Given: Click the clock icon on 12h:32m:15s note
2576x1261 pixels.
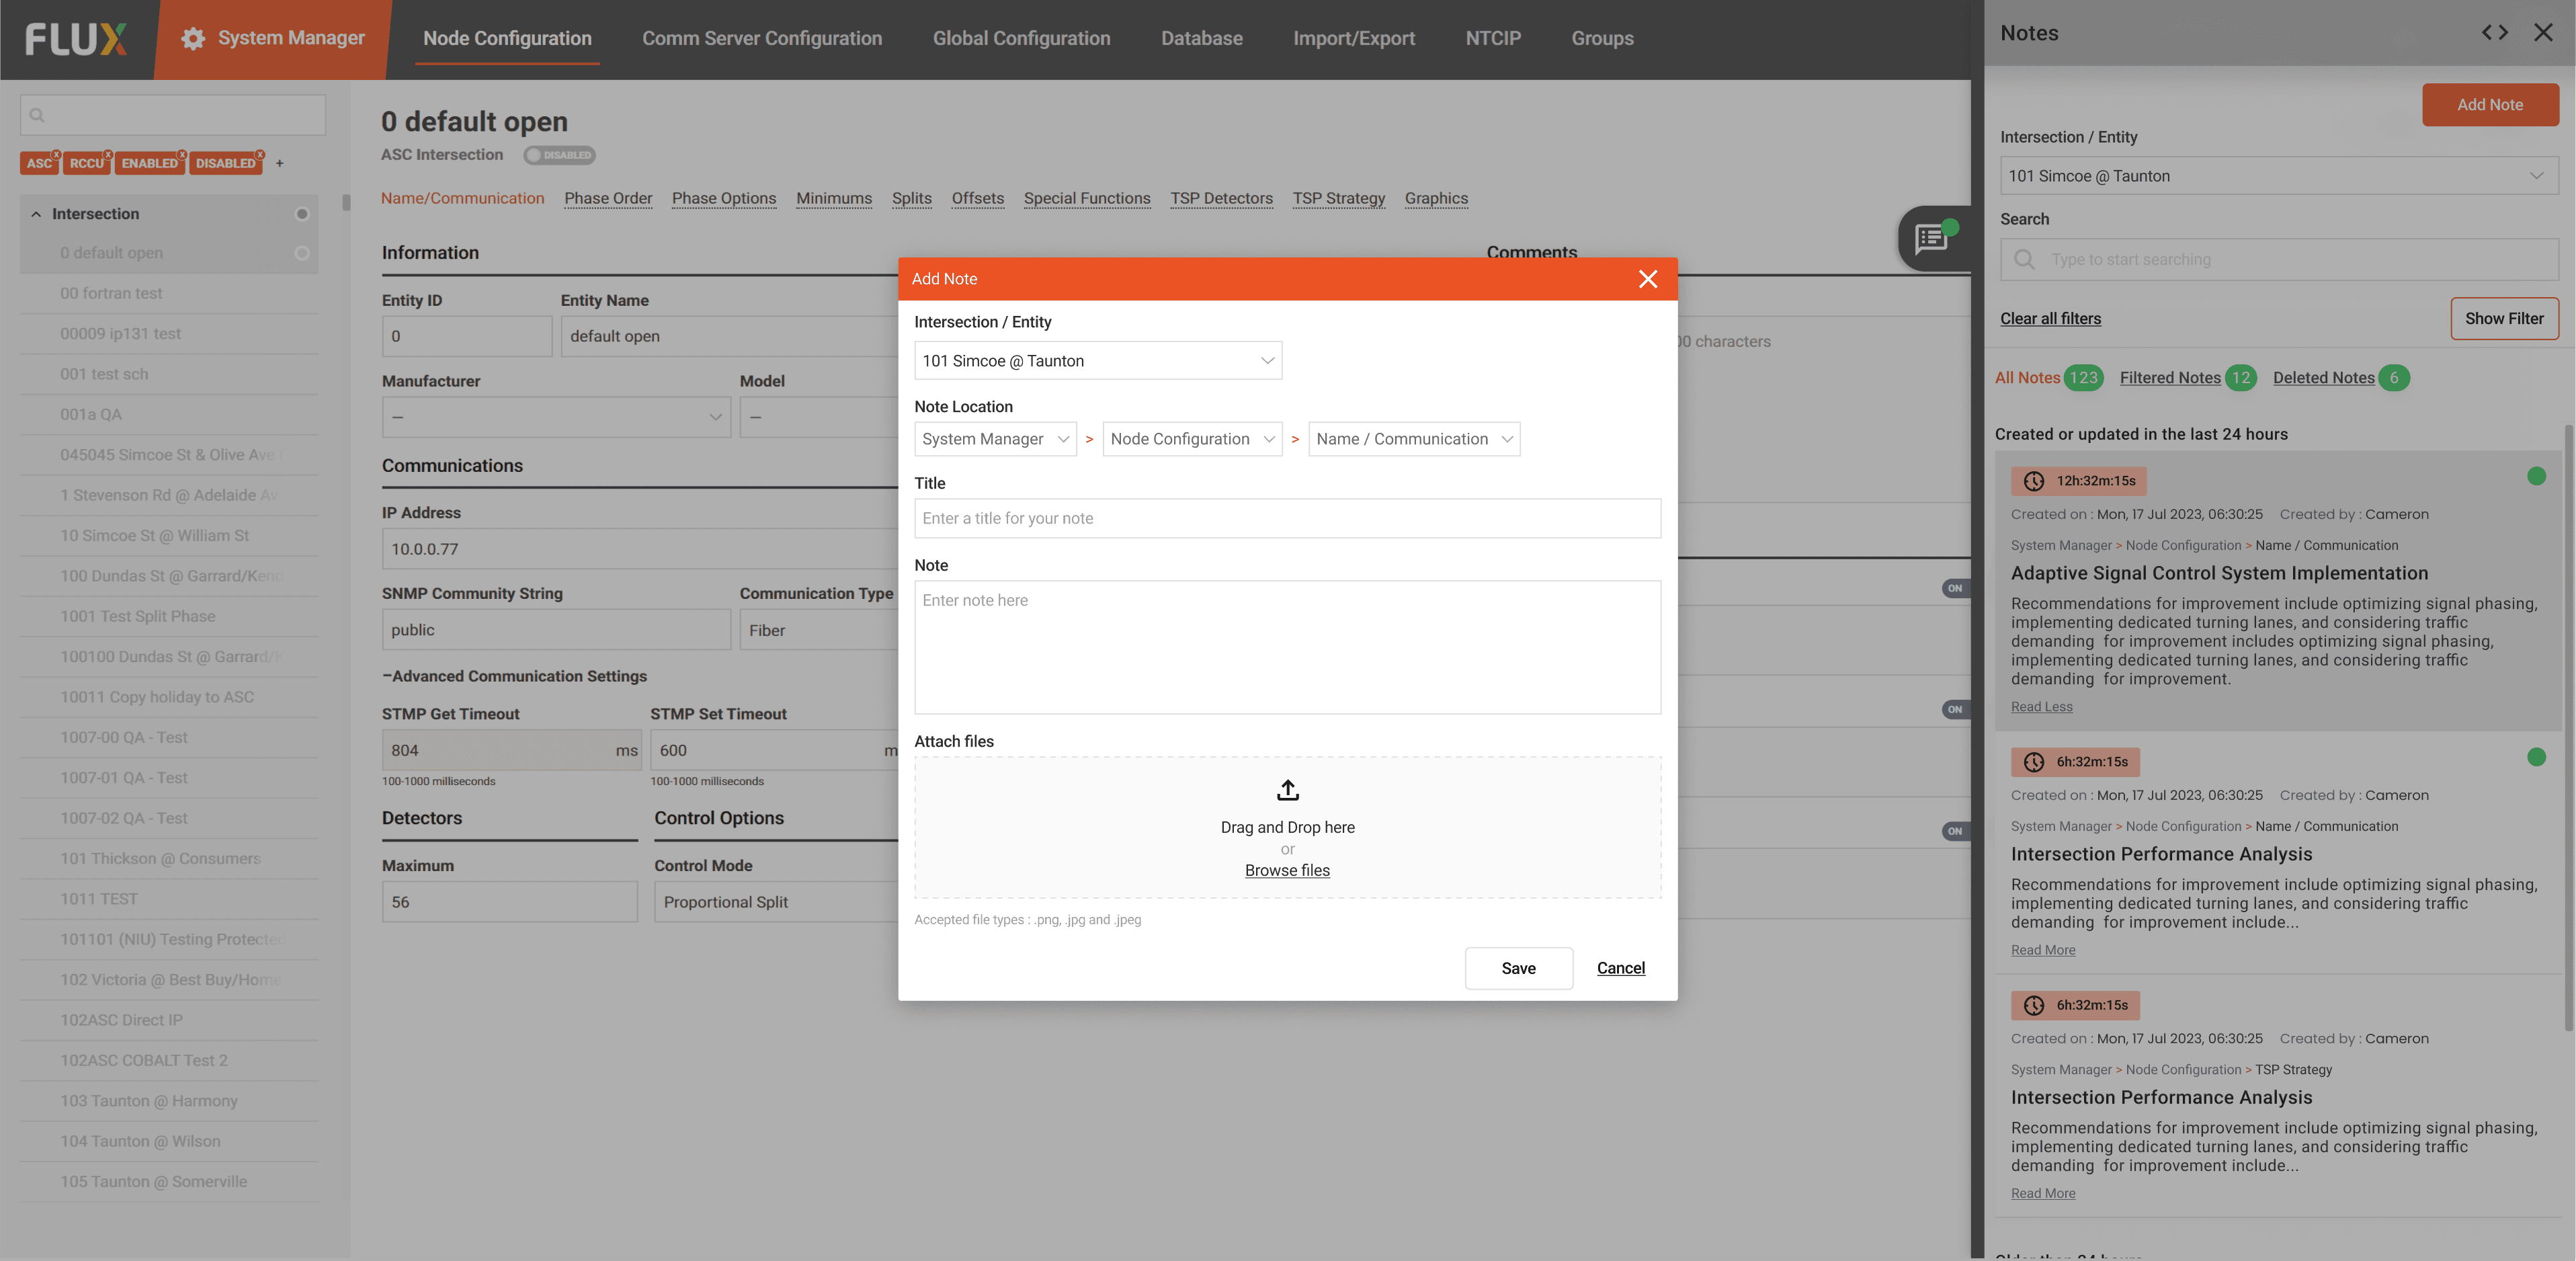Looking at the screenshot, I should [x=2033, y=481].
